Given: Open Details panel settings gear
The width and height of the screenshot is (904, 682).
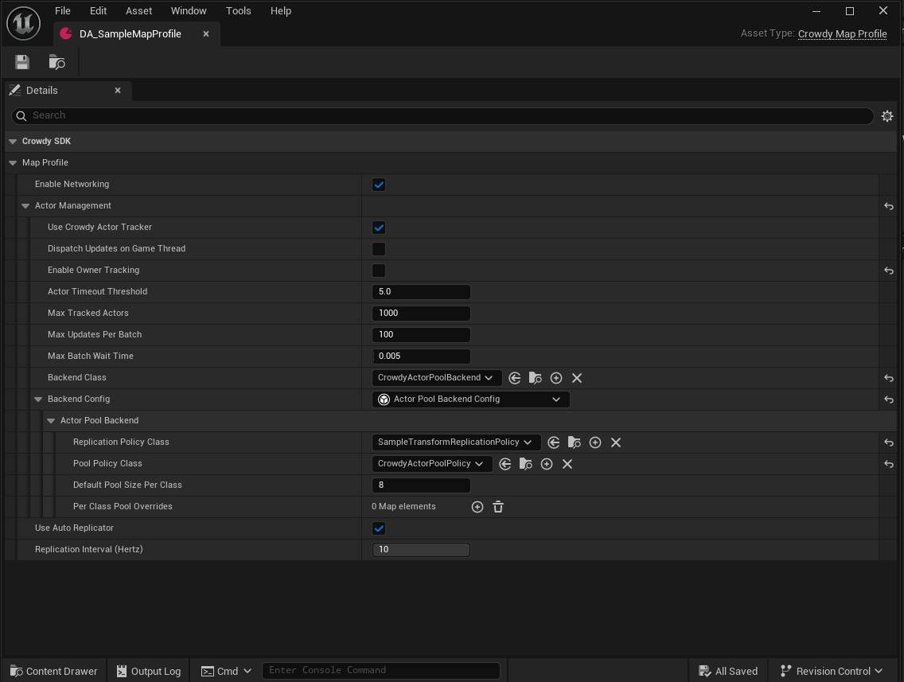Looking at the screenshot, I should 886,116.
